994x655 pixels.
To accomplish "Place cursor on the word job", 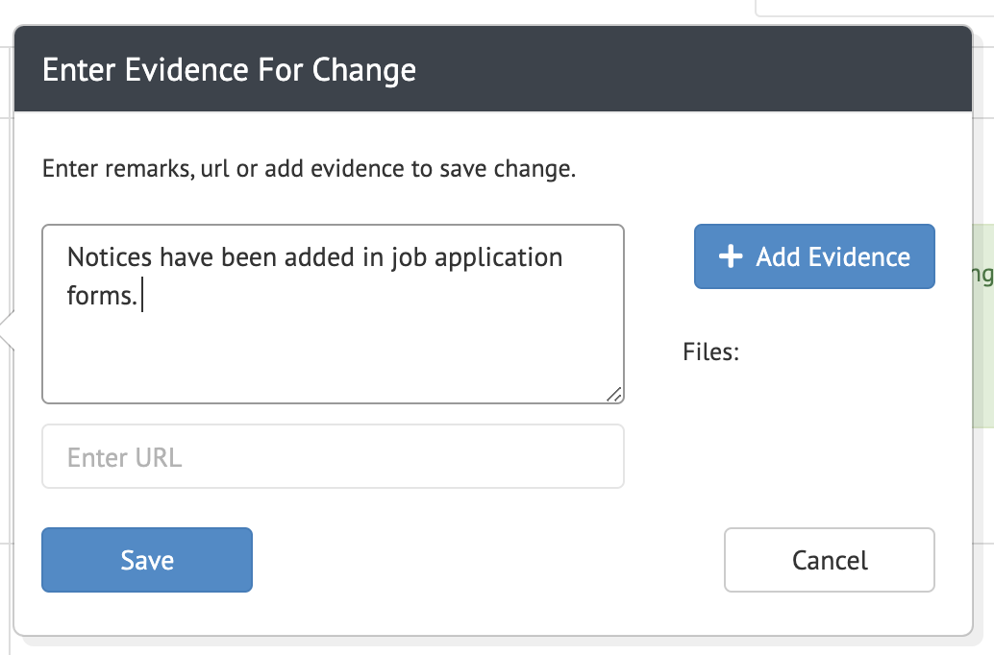I will (x=407, y=257).
